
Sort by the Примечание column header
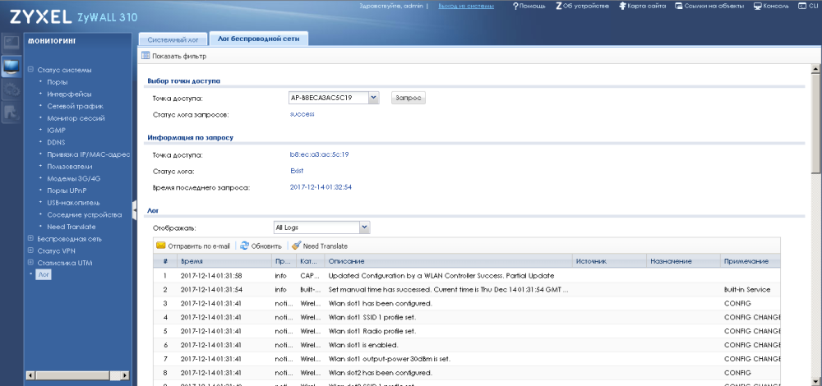[749, 261]
